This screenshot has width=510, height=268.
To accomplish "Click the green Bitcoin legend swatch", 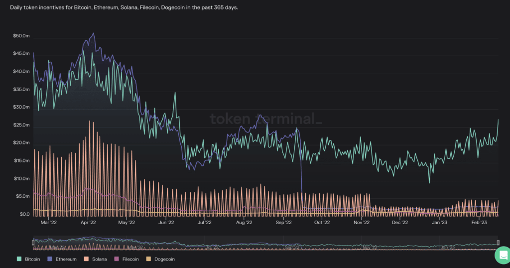I will pos(19,259).
